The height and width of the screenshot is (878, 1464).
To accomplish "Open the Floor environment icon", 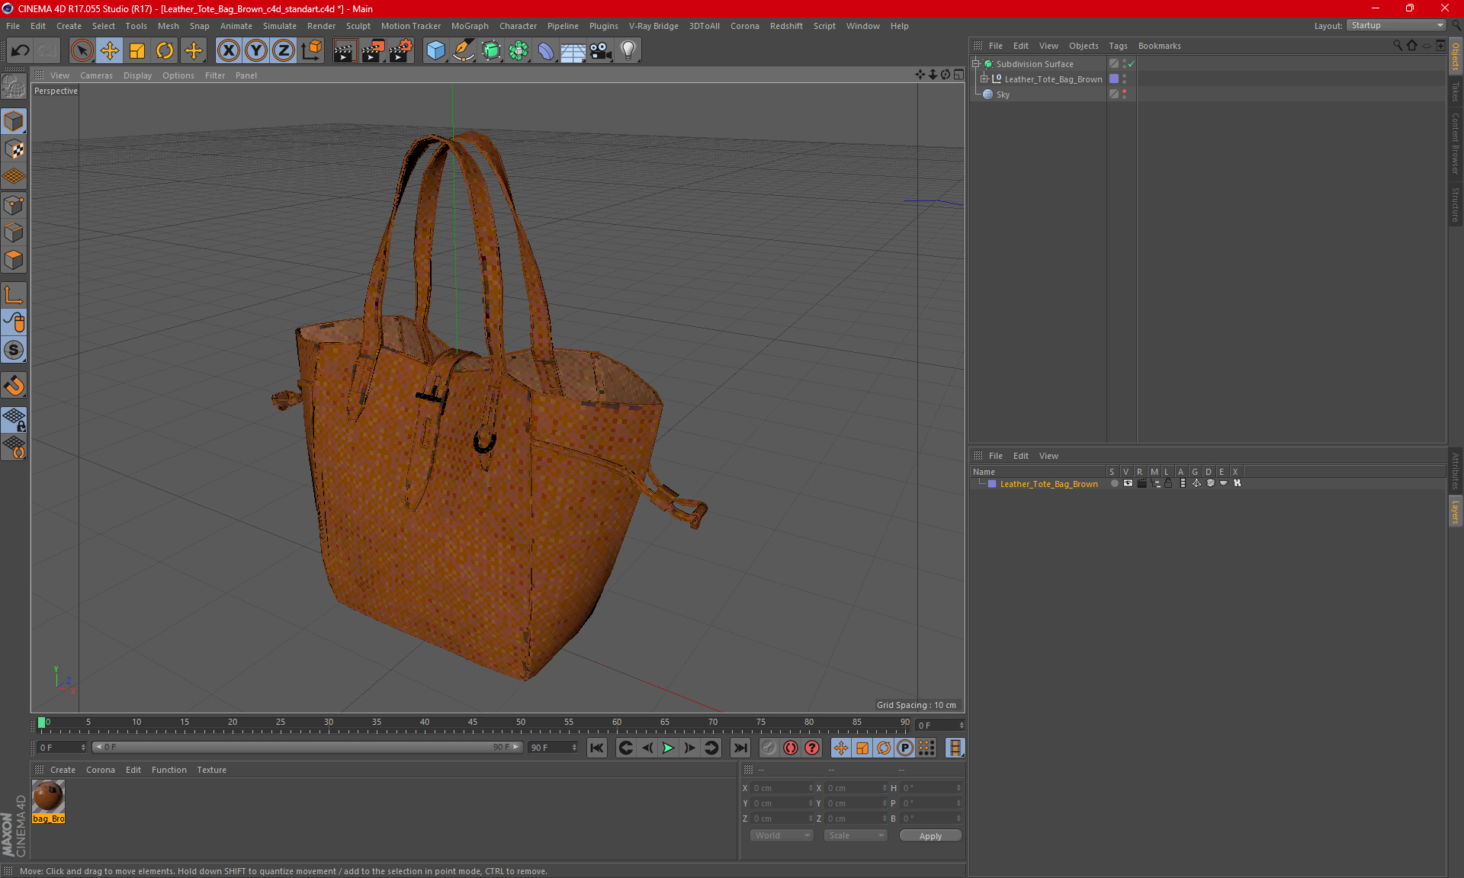I will point(573,50).
